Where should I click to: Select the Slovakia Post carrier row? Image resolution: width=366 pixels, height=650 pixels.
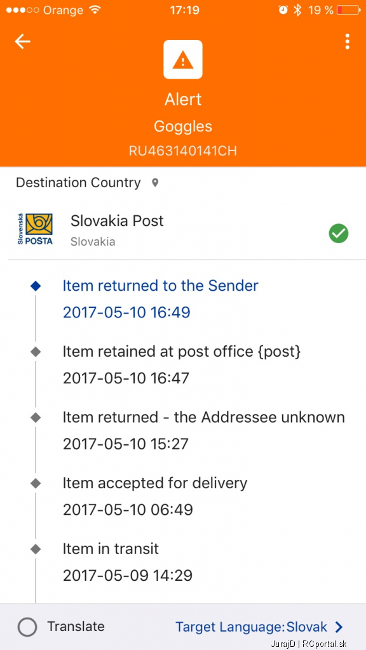(183, 229)
